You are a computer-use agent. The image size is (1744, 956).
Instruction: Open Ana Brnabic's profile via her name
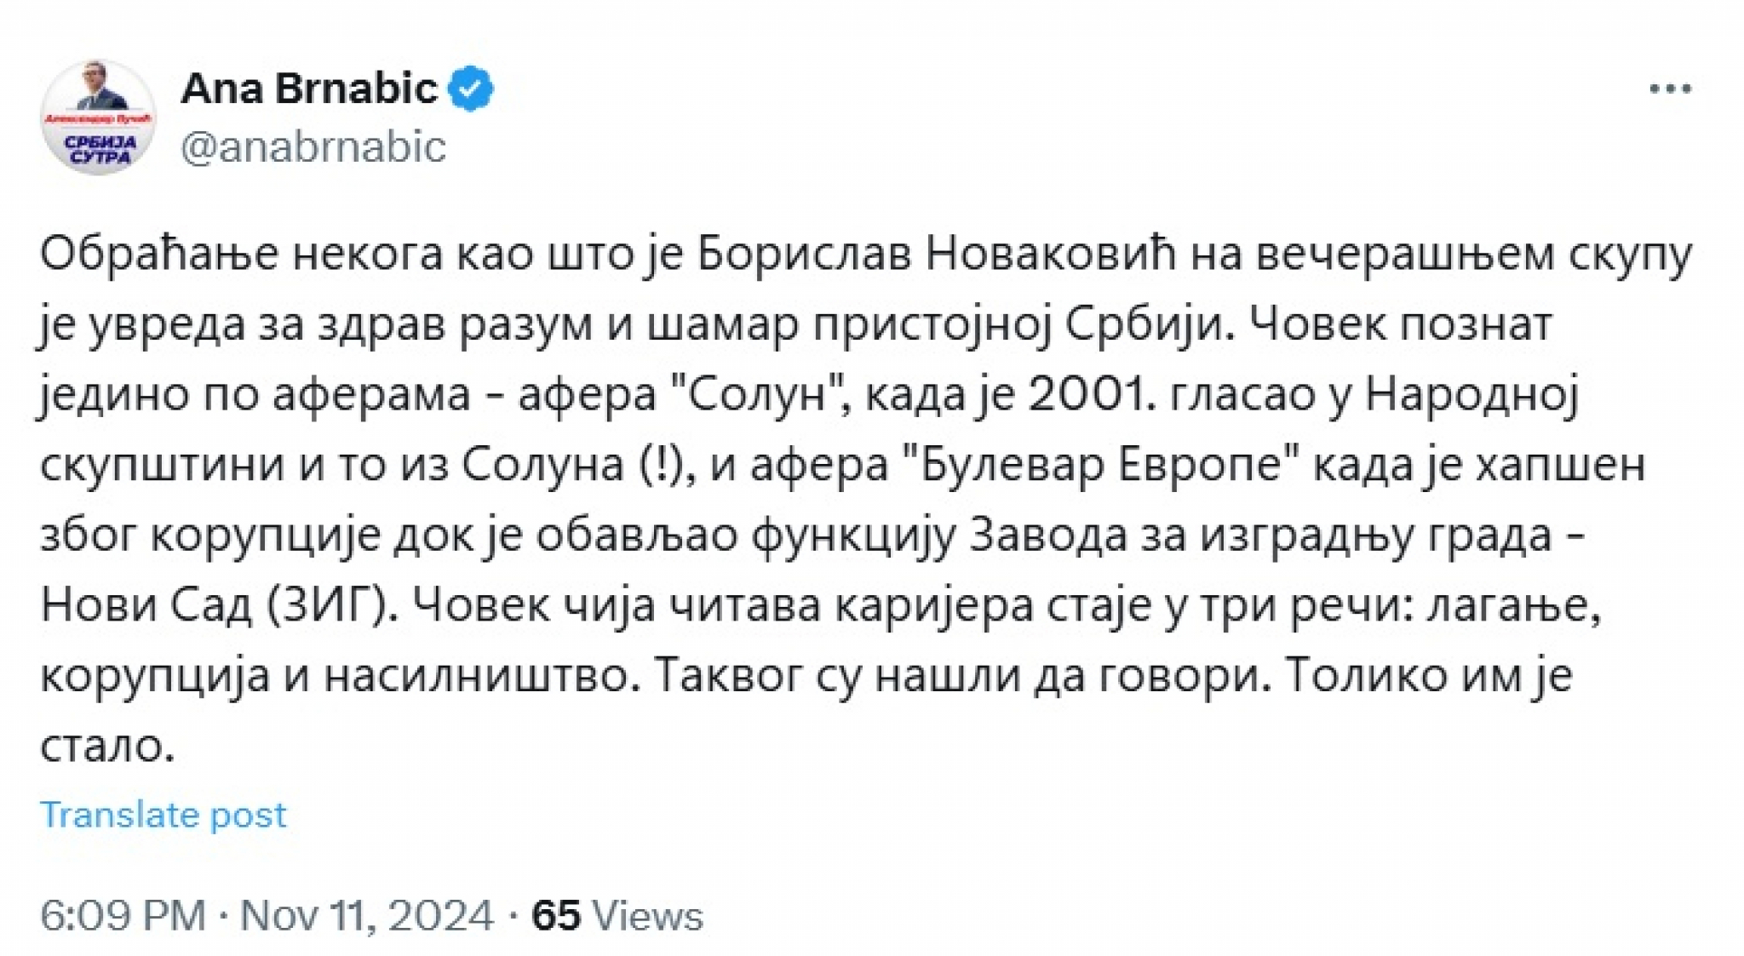(311, 86)
